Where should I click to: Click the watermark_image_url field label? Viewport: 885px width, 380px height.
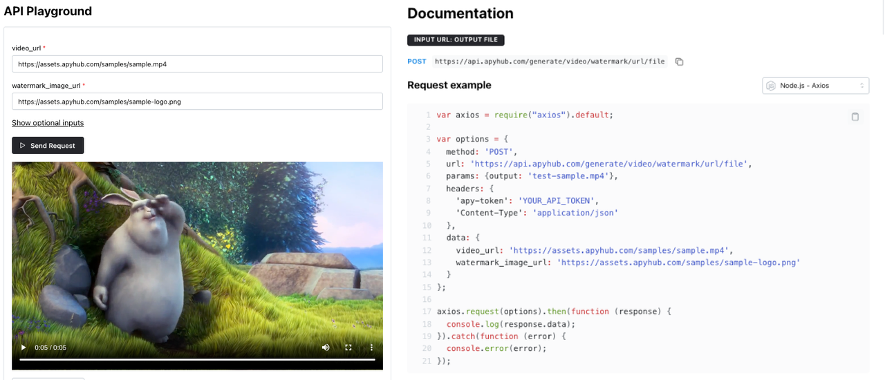click(46, 86)
